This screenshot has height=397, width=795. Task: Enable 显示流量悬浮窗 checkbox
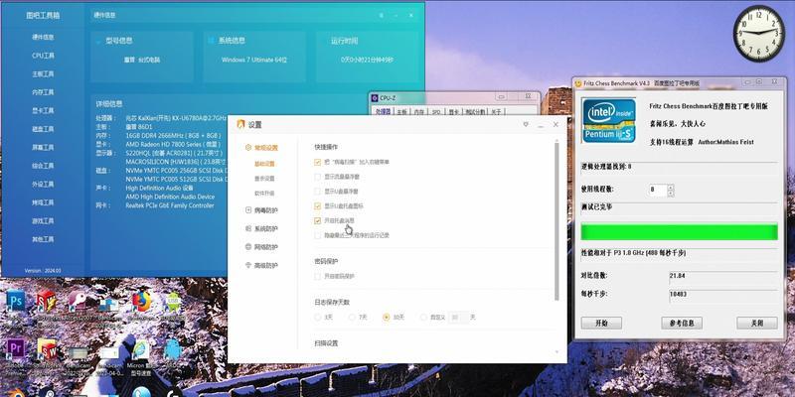(317, 177)
